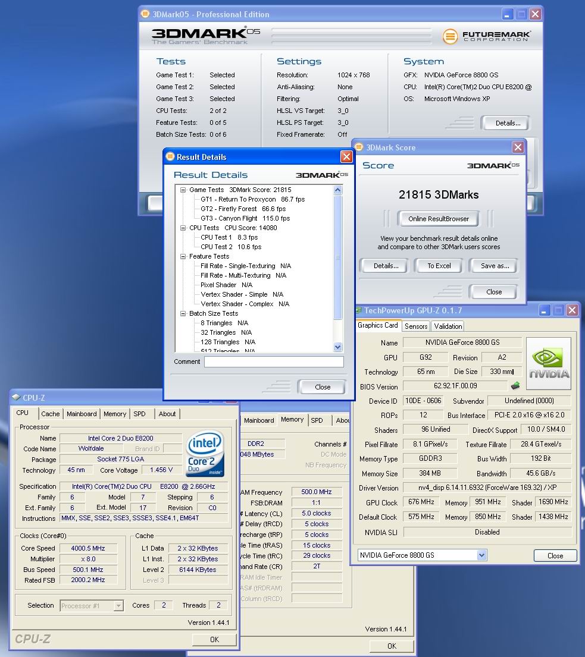
Task: Switch to the Validation tab in GPU-Z
Action: (448, 326)
